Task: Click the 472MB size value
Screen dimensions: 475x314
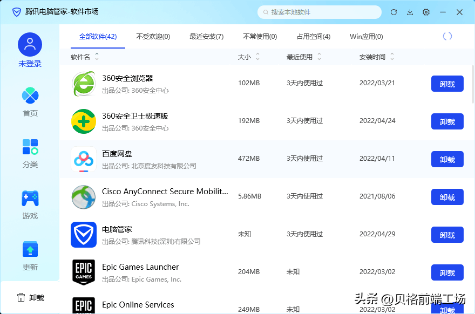Action: click(249, 159)
